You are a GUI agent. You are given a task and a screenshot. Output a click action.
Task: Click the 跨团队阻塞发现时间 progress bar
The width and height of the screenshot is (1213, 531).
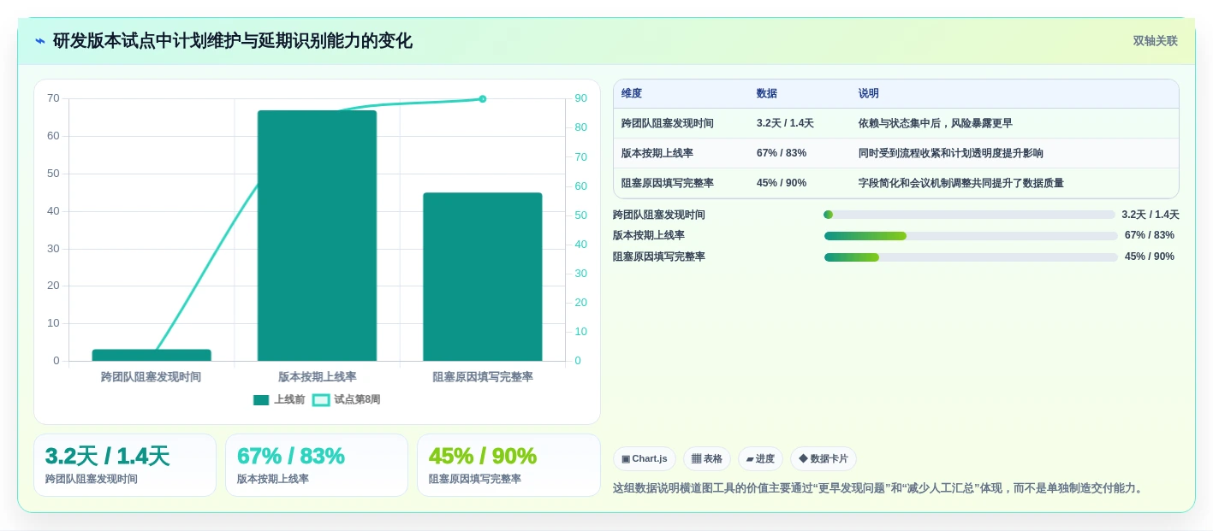971,215
